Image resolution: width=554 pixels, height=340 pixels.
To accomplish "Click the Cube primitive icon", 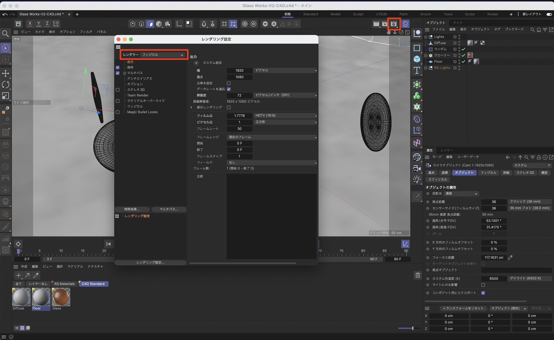I will 417,59.
